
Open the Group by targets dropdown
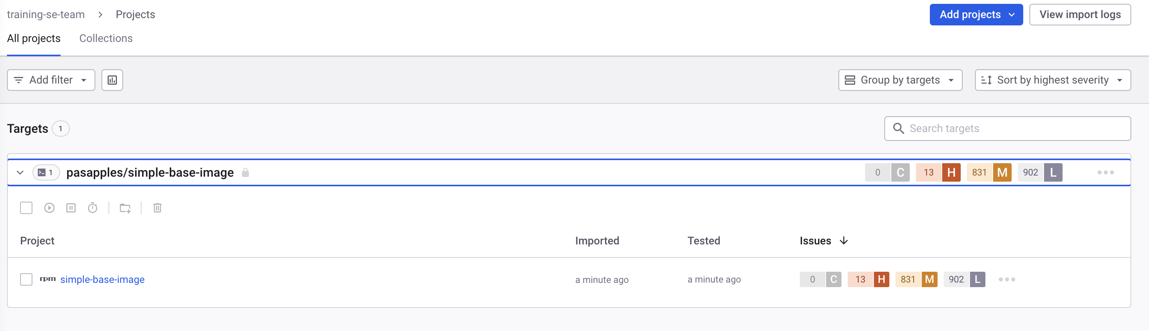900,80
